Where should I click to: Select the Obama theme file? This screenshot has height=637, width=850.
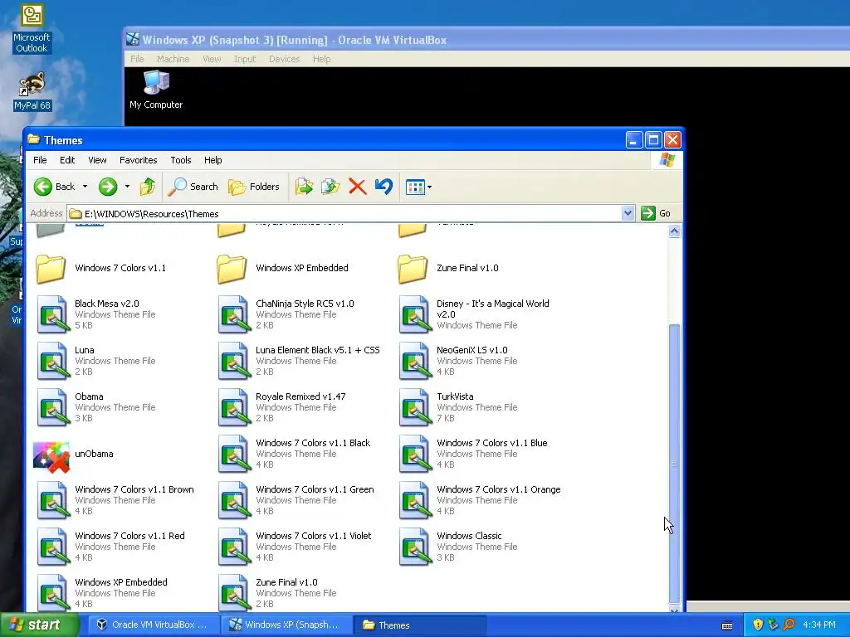click(x=95, y=407)
